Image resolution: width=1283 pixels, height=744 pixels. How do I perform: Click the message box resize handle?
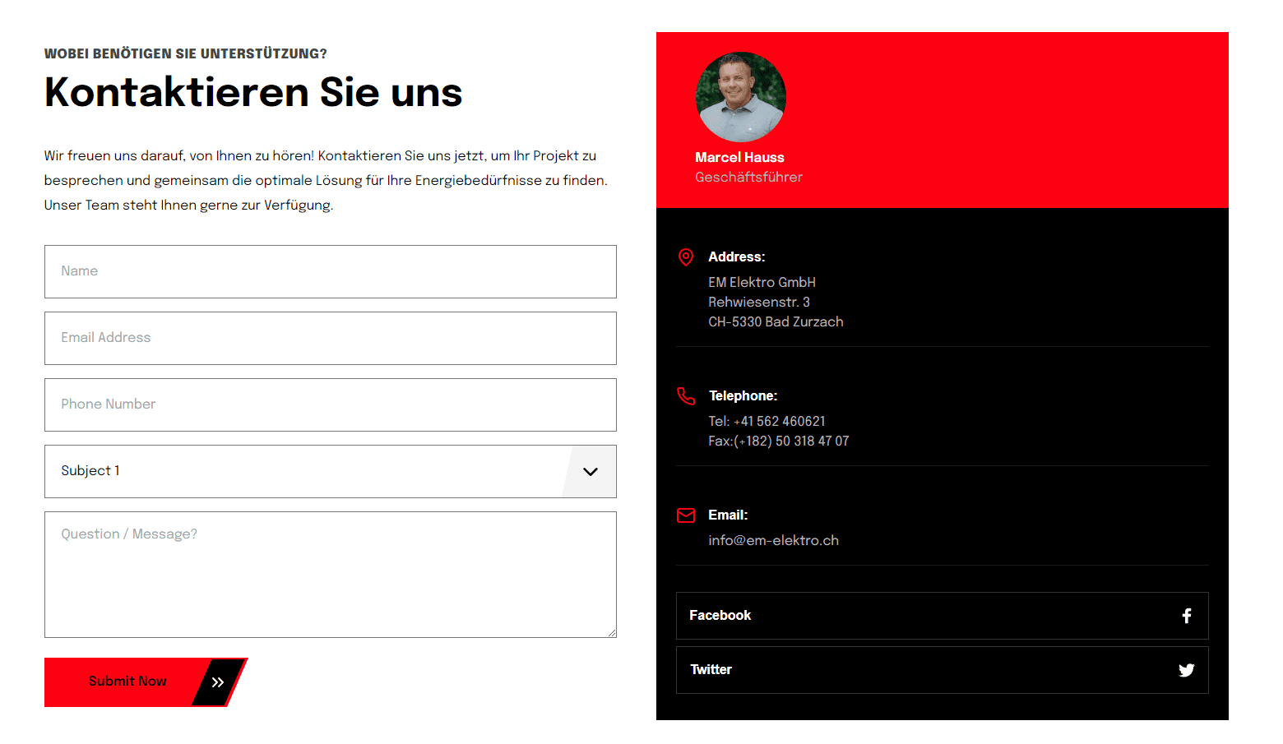click(612, 633)
